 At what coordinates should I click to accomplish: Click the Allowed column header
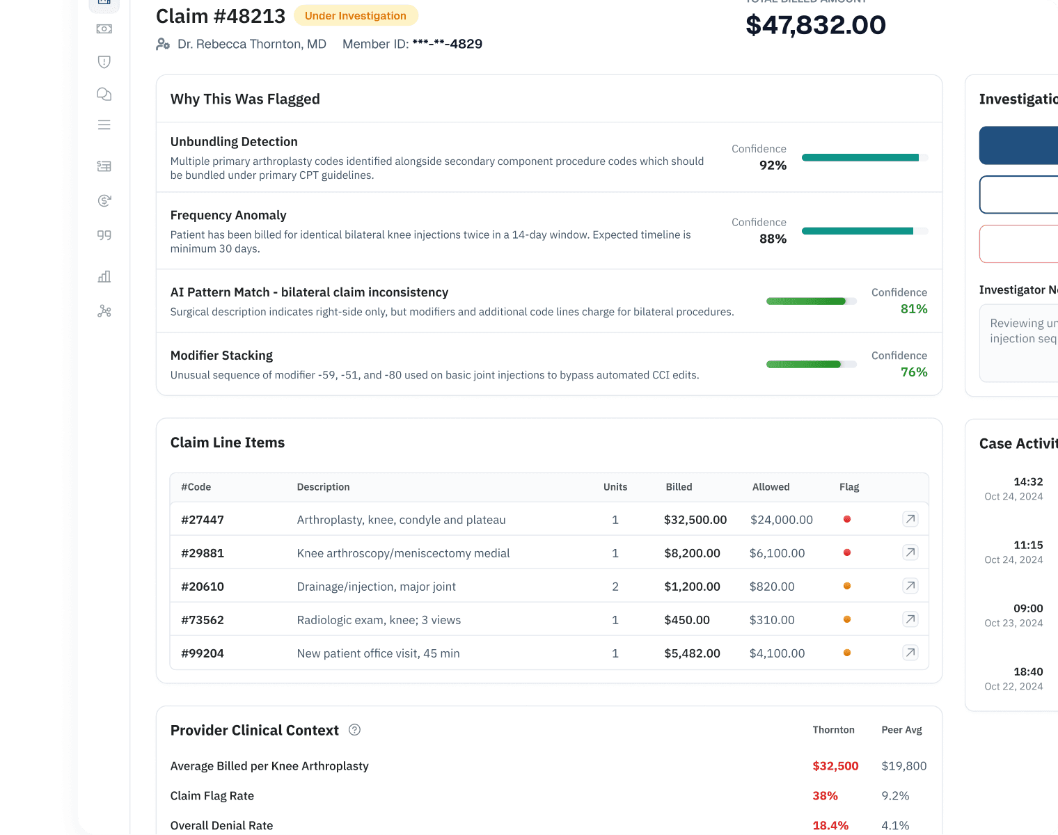(771, 487)
